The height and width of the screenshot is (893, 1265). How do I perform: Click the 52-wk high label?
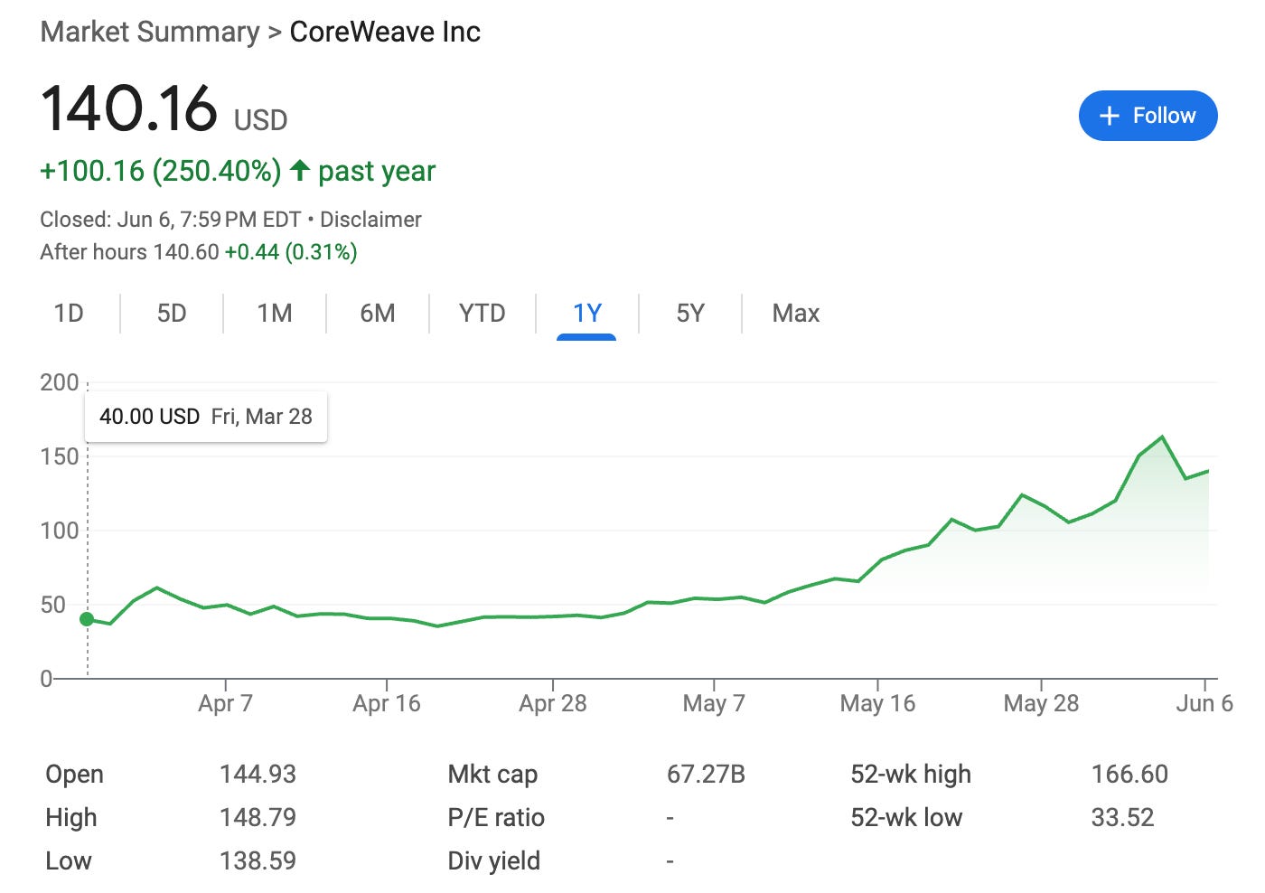911,775
